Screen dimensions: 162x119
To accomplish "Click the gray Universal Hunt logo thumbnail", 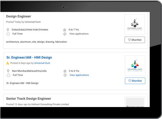I will [135, 25].
